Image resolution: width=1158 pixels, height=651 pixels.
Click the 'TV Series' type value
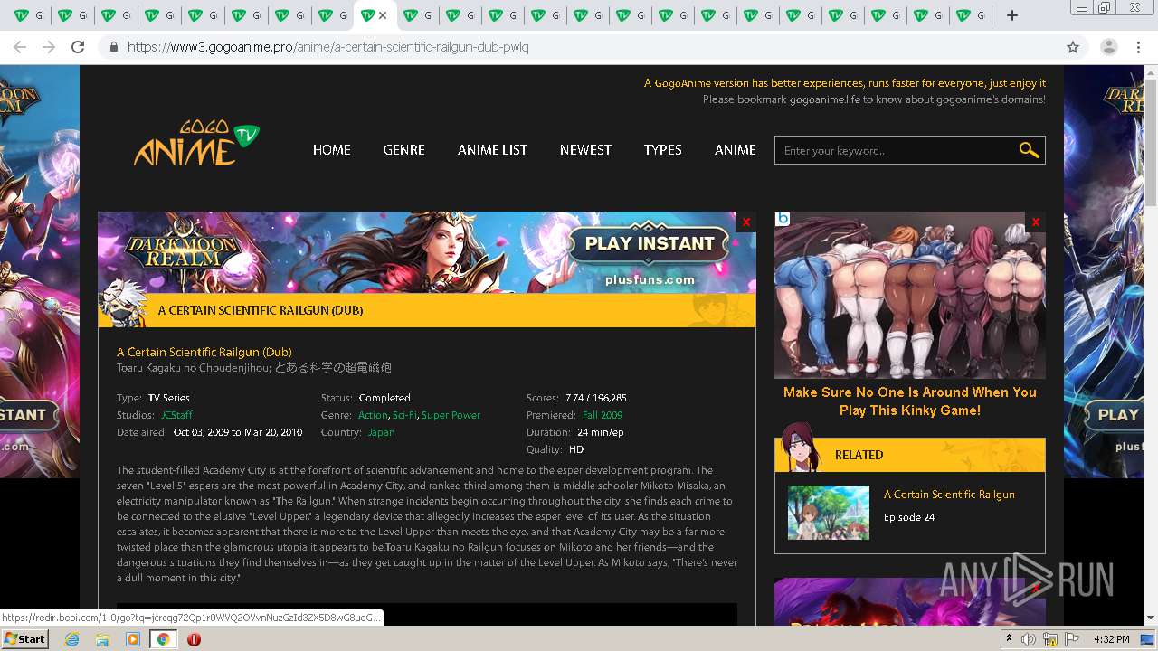pos(169,398)
